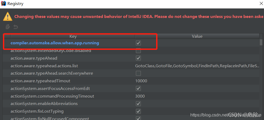This screenshot has width=264, height=120.
Task: Select action.aware.typeahead.actions.list key
Action: click(x=44, y=66)
